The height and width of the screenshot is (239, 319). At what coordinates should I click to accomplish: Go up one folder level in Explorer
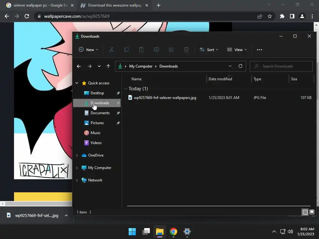pyautogui.click(x=108, y=66)
